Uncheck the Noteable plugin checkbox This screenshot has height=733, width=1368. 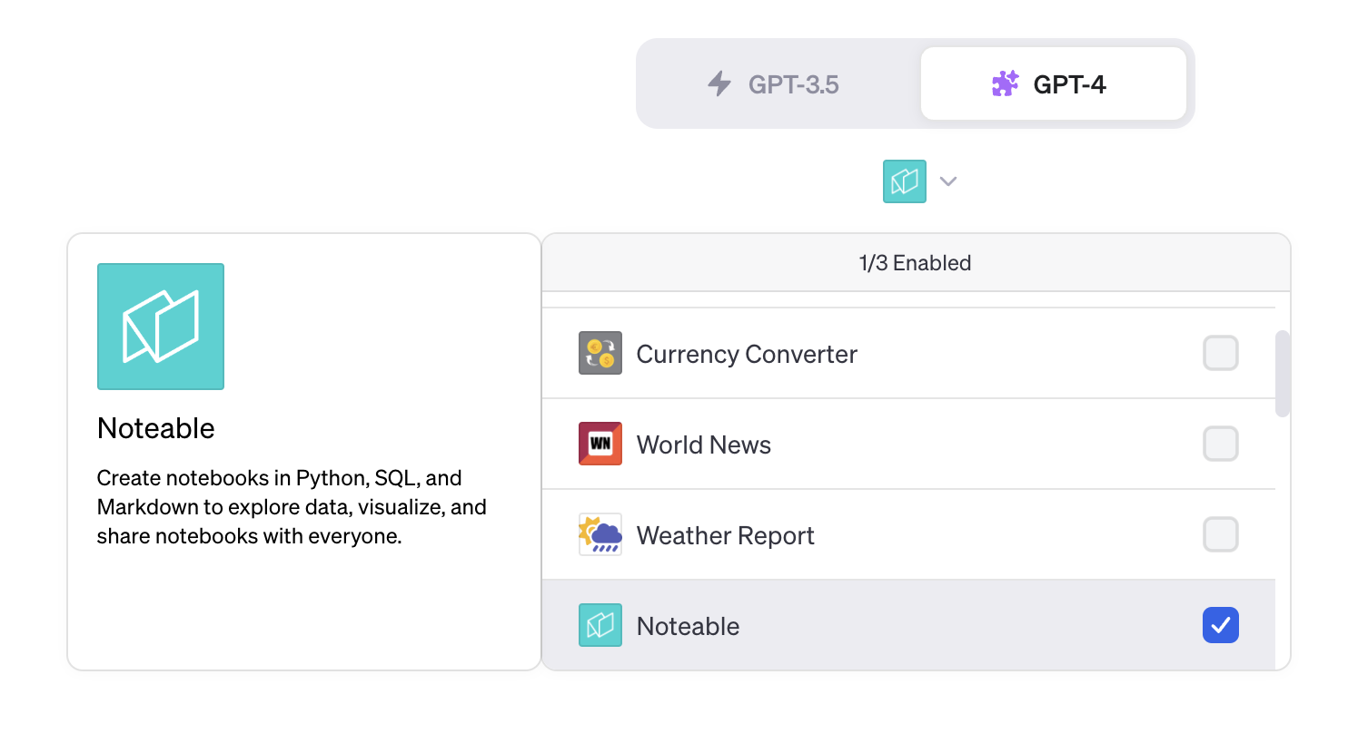click(x=1221, y=625)
